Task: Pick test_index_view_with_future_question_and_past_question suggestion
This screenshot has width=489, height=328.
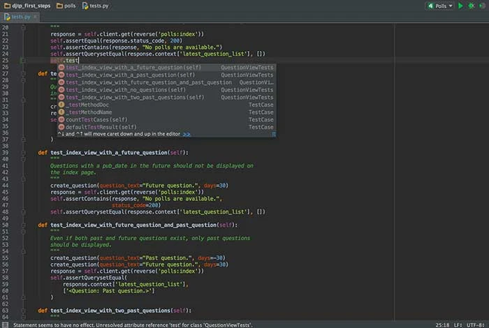Action: [166, 82]
